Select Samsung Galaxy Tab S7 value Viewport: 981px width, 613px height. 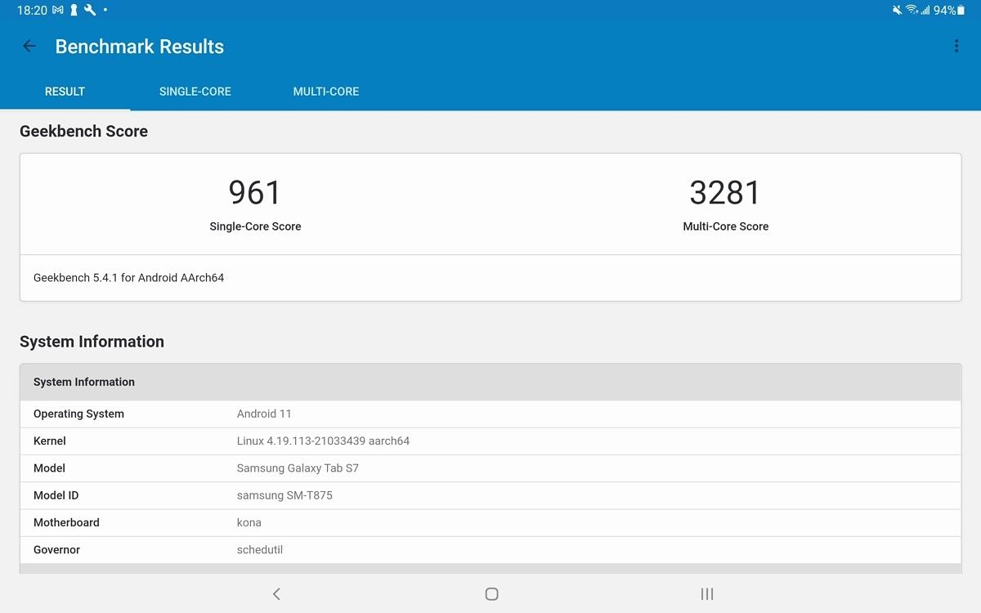(298, 468)
